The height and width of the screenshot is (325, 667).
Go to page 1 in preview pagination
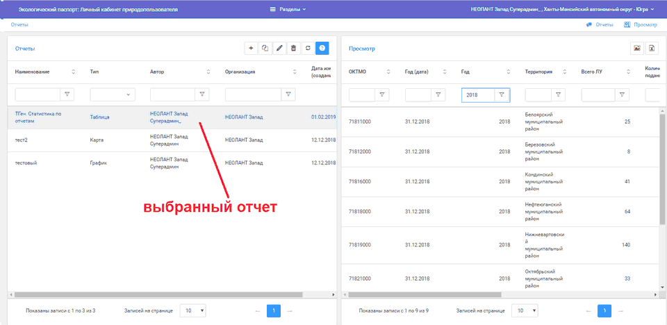click(604, 311)
